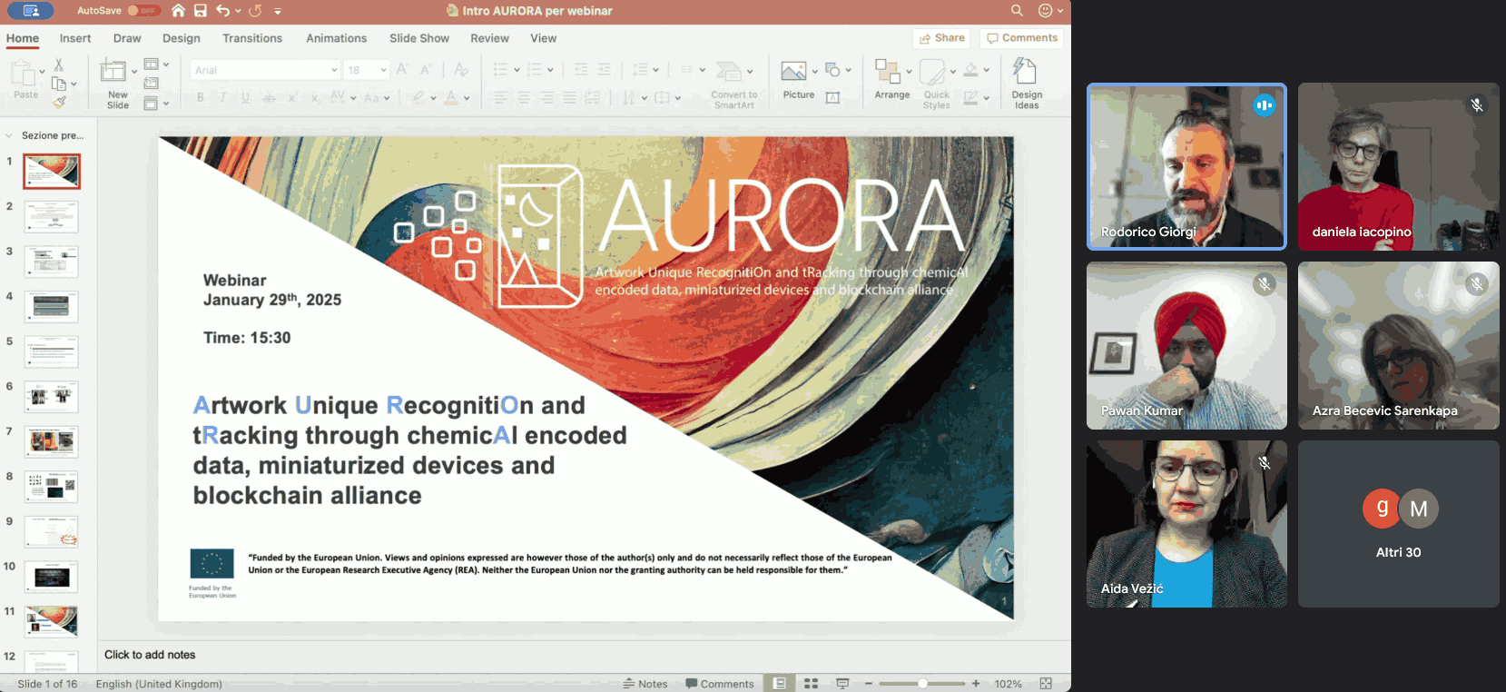Open the Section dropdown in ribbon
Image resolution: width=1506 pixels, height=692 pixels.
[156, 104]
